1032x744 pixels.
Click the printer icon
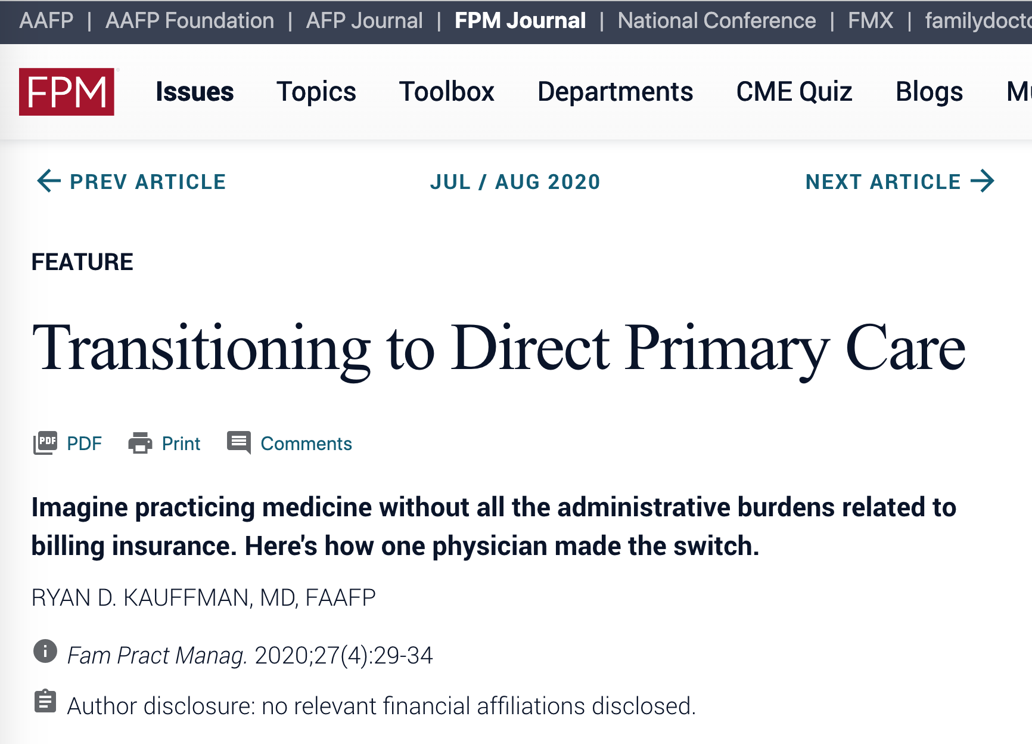coord(140,443)
